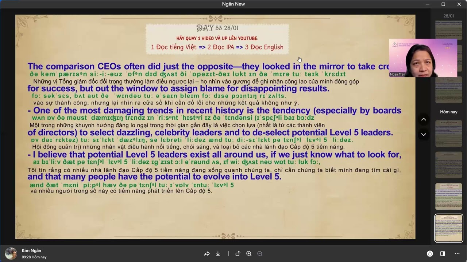Viewport: 467px width, 262px height.
Task: Click the Hôm nay date label
Action: [x=449, y=112]
